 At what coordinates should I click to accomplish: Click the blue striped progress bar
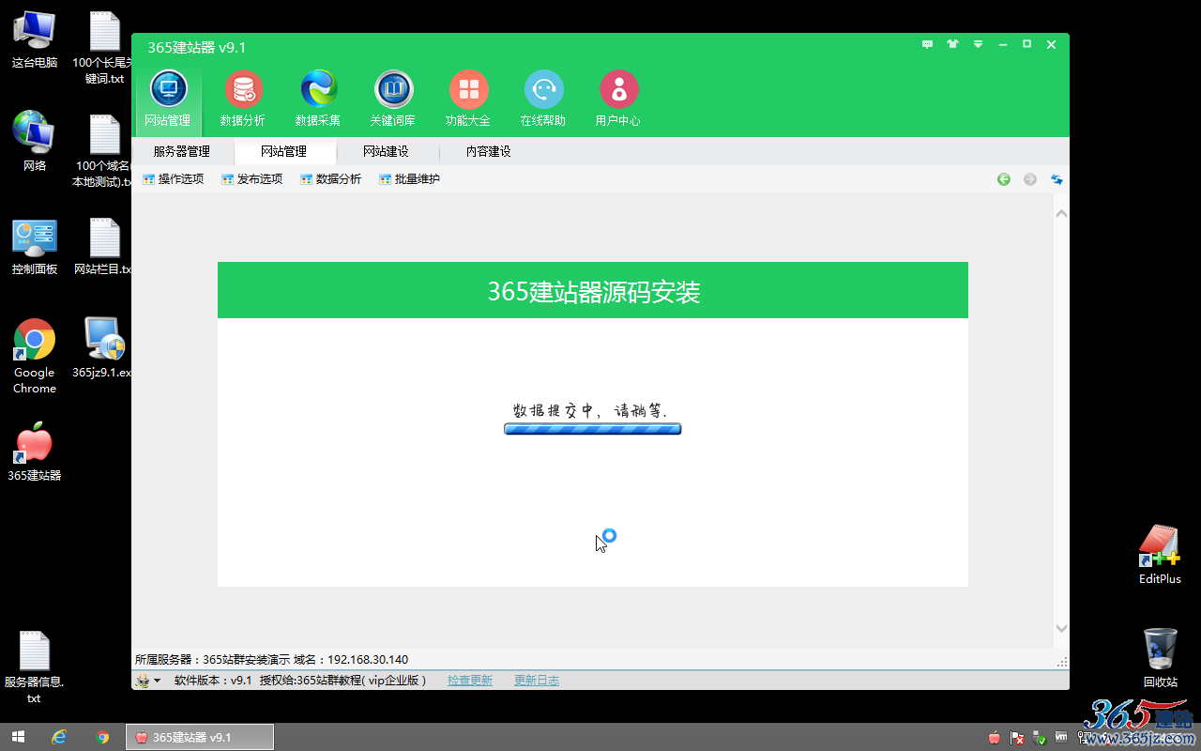[x=592, y=429]
